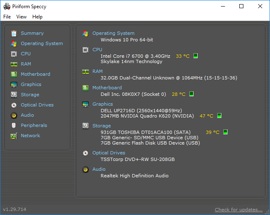Viewport: 270px width, 215px height.
Task: Click the Peripherals mouse icon in sidebar
Action: 14,125
